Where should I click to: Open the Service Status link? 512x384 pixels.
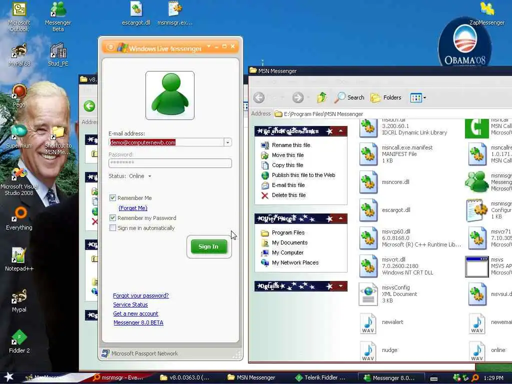(x=130, y=304)
